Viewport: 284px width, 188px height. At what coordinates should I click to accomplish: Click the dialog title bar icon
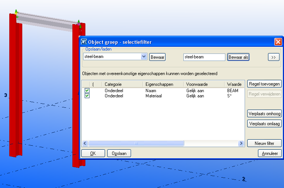(x=84, y=42)
